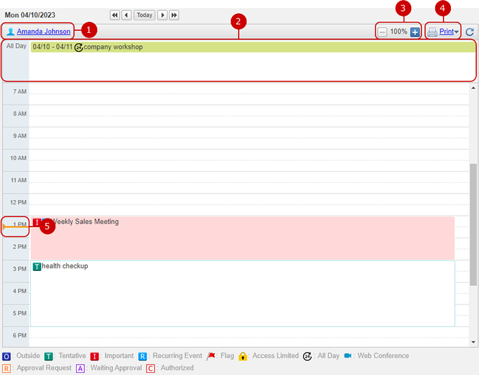
Task: Click the Today button
Action: [144, 15]
